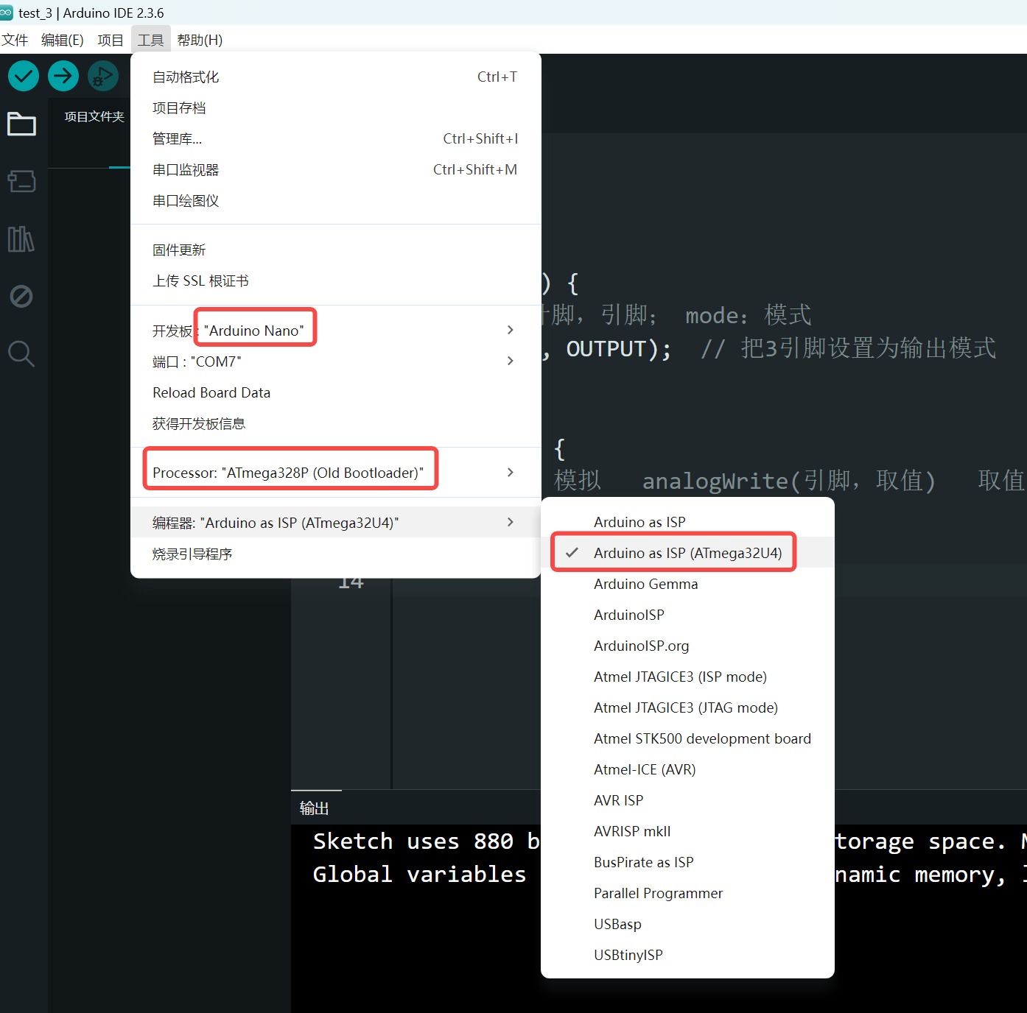
Task: Click the Upload arrow button
Action: (x=63, y=76)
